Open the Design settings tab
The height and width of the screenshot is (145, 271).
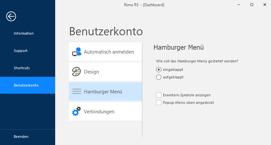tap(105, 72)
